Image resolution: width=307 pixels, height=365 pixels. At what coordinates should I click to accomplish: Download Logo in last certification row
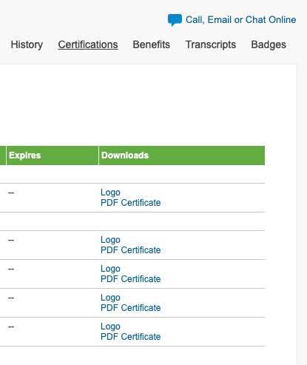point(110,327)
